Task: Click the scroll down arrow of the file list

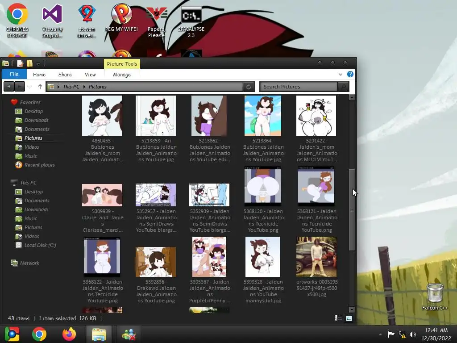Action: coord(352,310)
